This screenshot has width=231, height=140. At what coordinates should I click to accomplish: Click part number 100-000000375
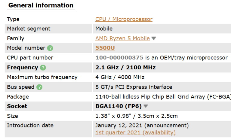tap(119, 58)
